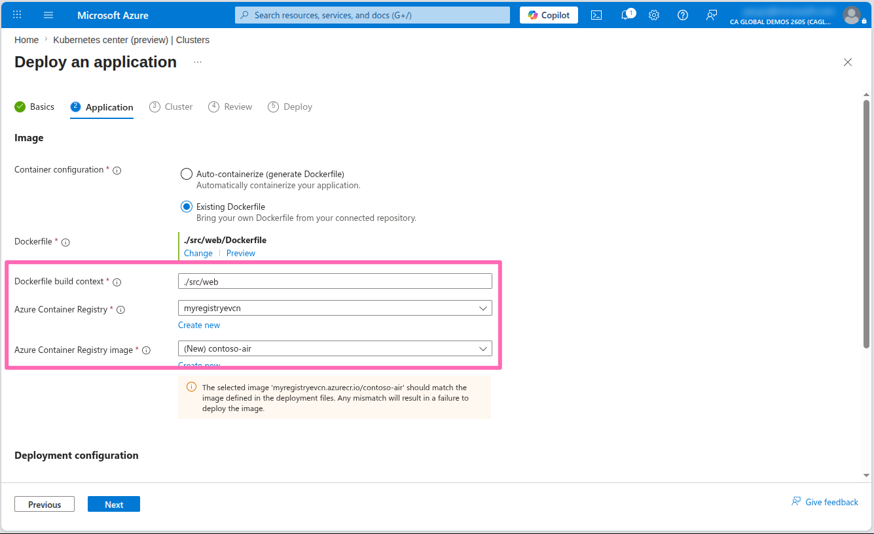Click the scrollbar down arrow
This screenshot has height=534, width=874.
point(867,475)
